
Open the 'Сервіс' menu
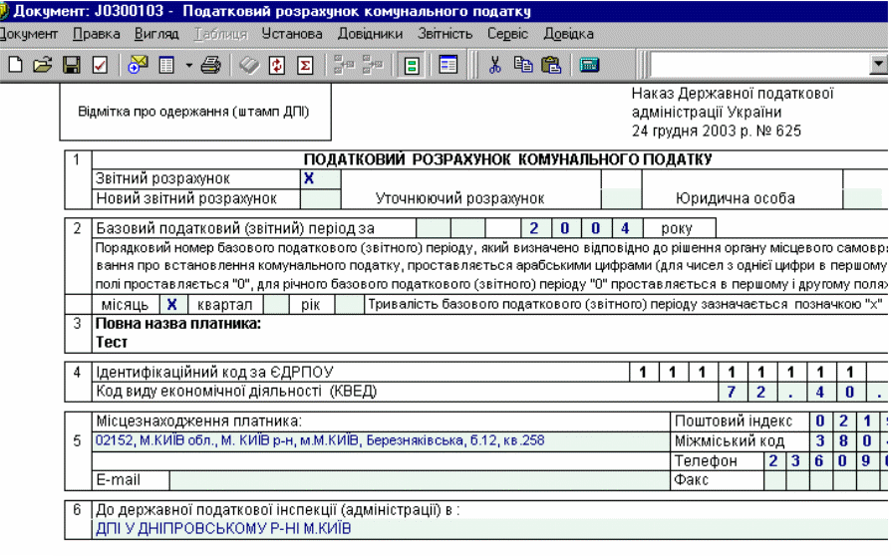[x=507, y=33]
